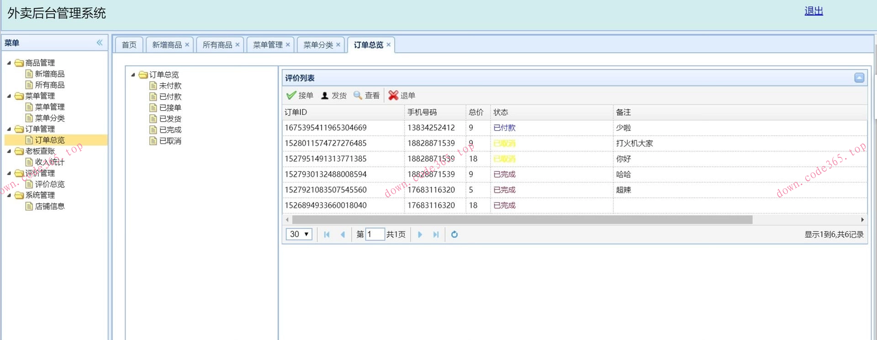Go to the first page of results
This screenshot has height=340, width=877.
click(327, 235)
